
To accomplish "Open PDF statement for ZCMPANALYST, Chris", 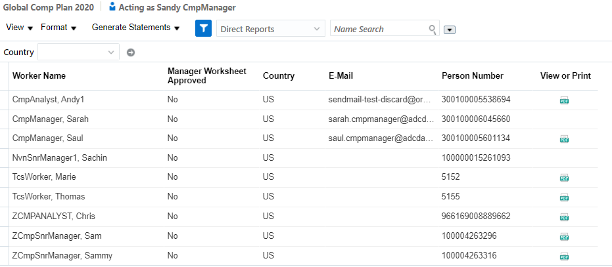I will tap(564, 216).
